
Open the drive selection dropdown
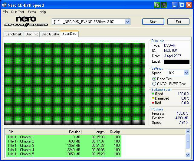127,22
